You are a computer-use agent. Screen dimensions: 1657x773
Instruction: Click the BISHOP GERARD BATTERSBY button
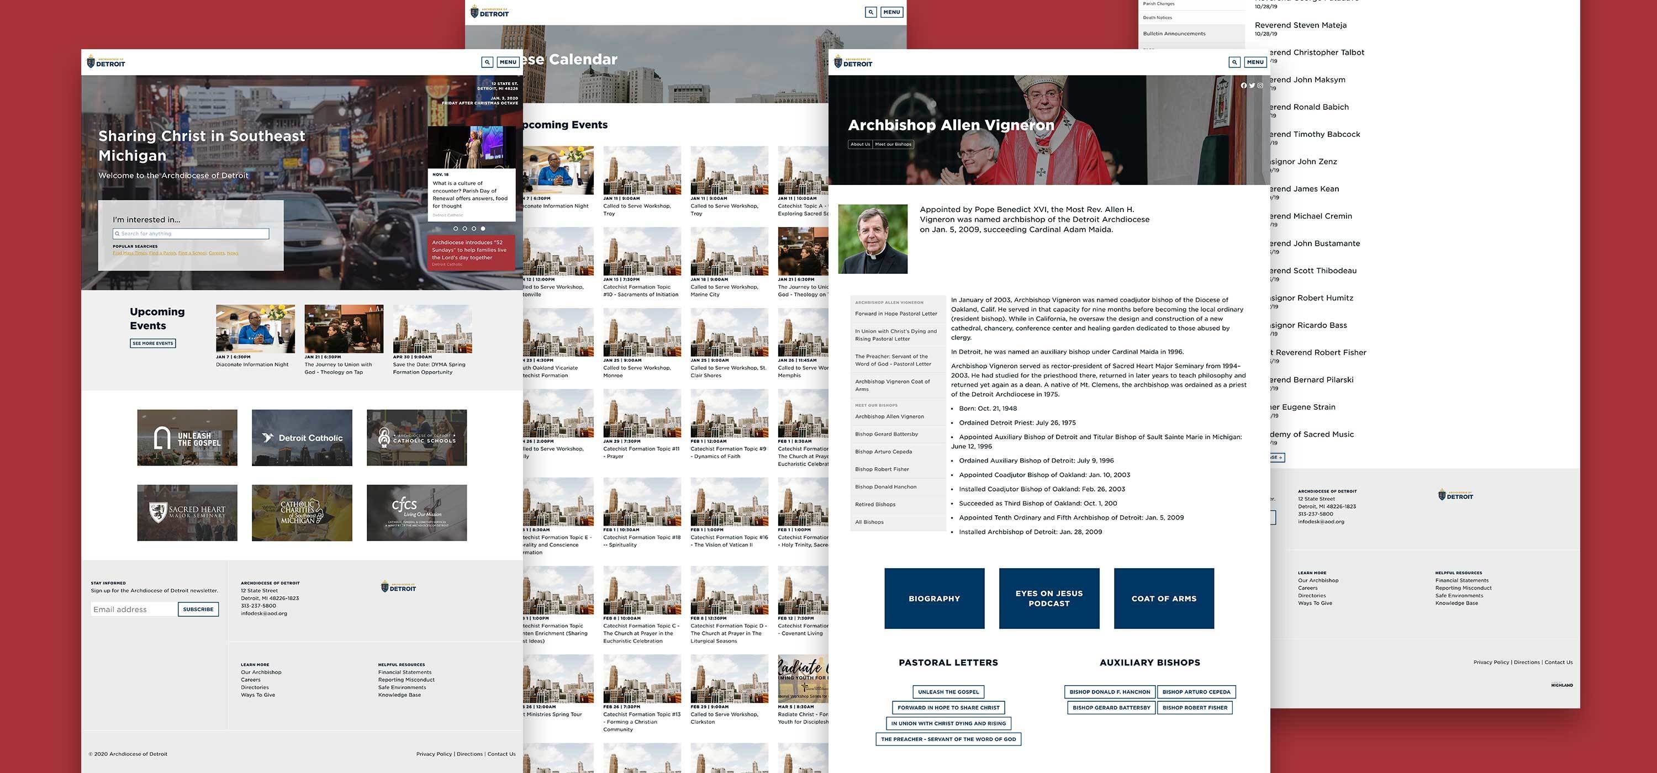pos(1111,707)
